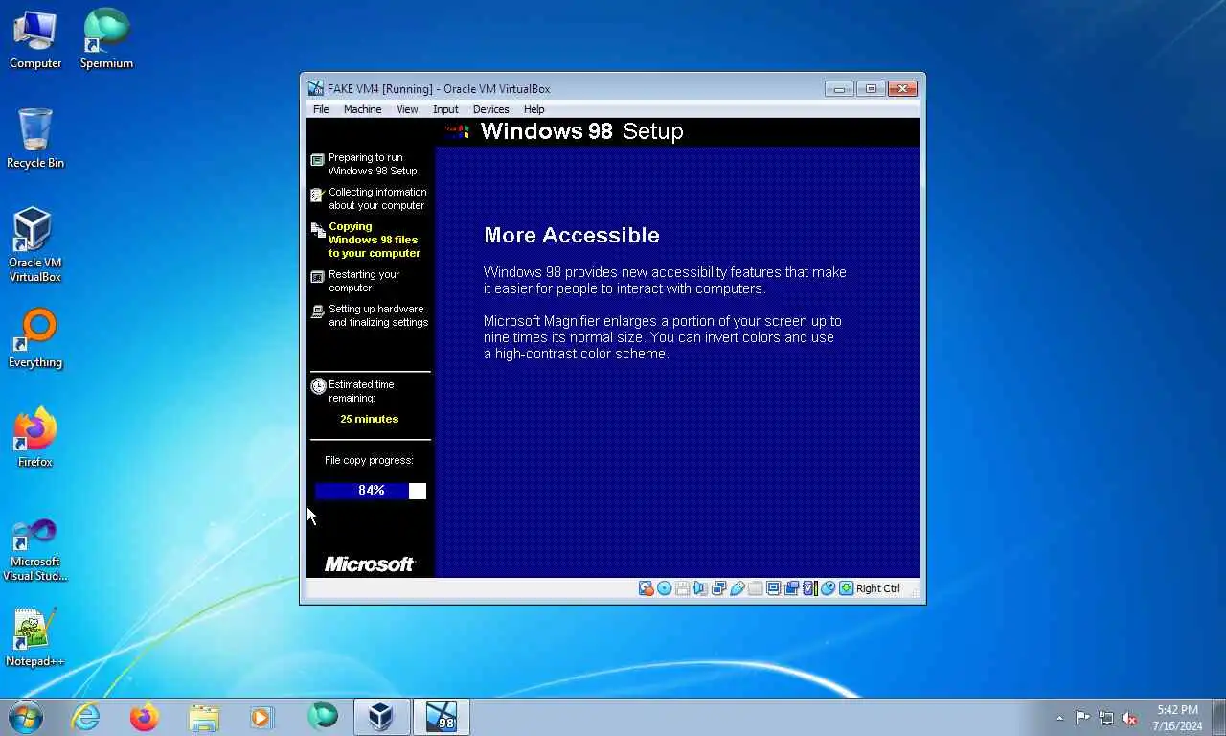
Task: Open the Action Center flag icon
Action: tap(1082, 718)
